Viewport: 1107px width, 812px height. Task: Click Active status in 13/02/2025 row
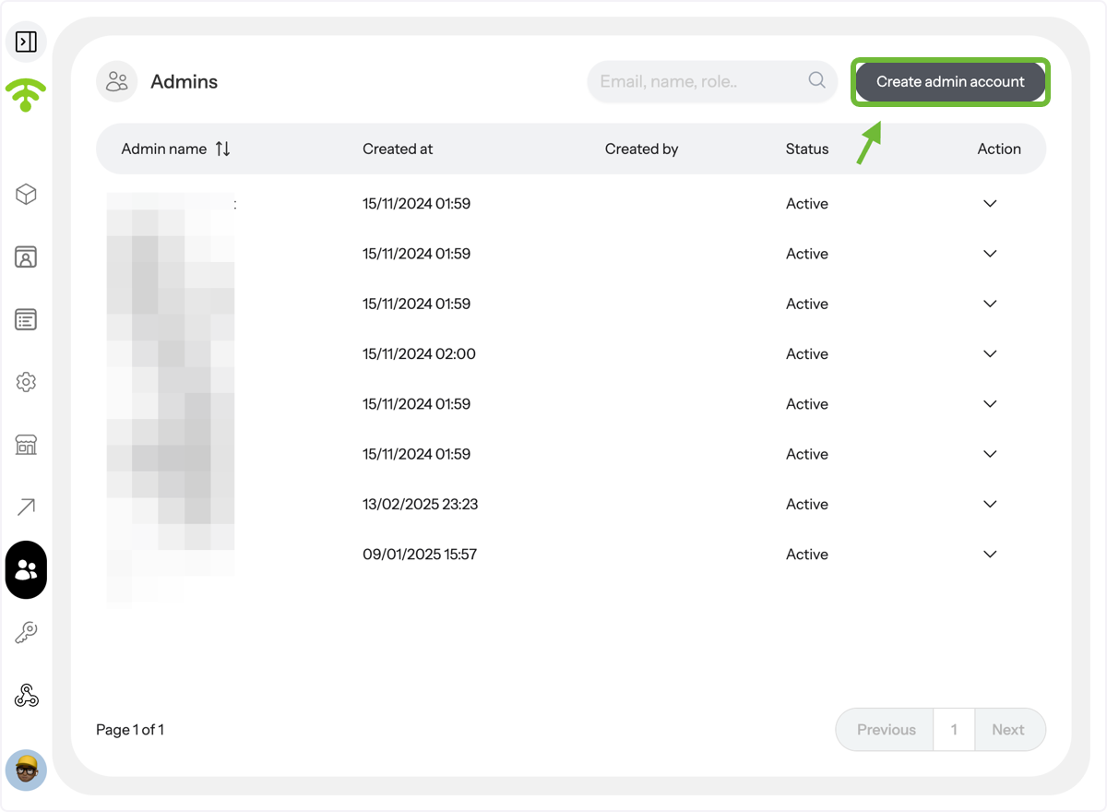(807, 504)
